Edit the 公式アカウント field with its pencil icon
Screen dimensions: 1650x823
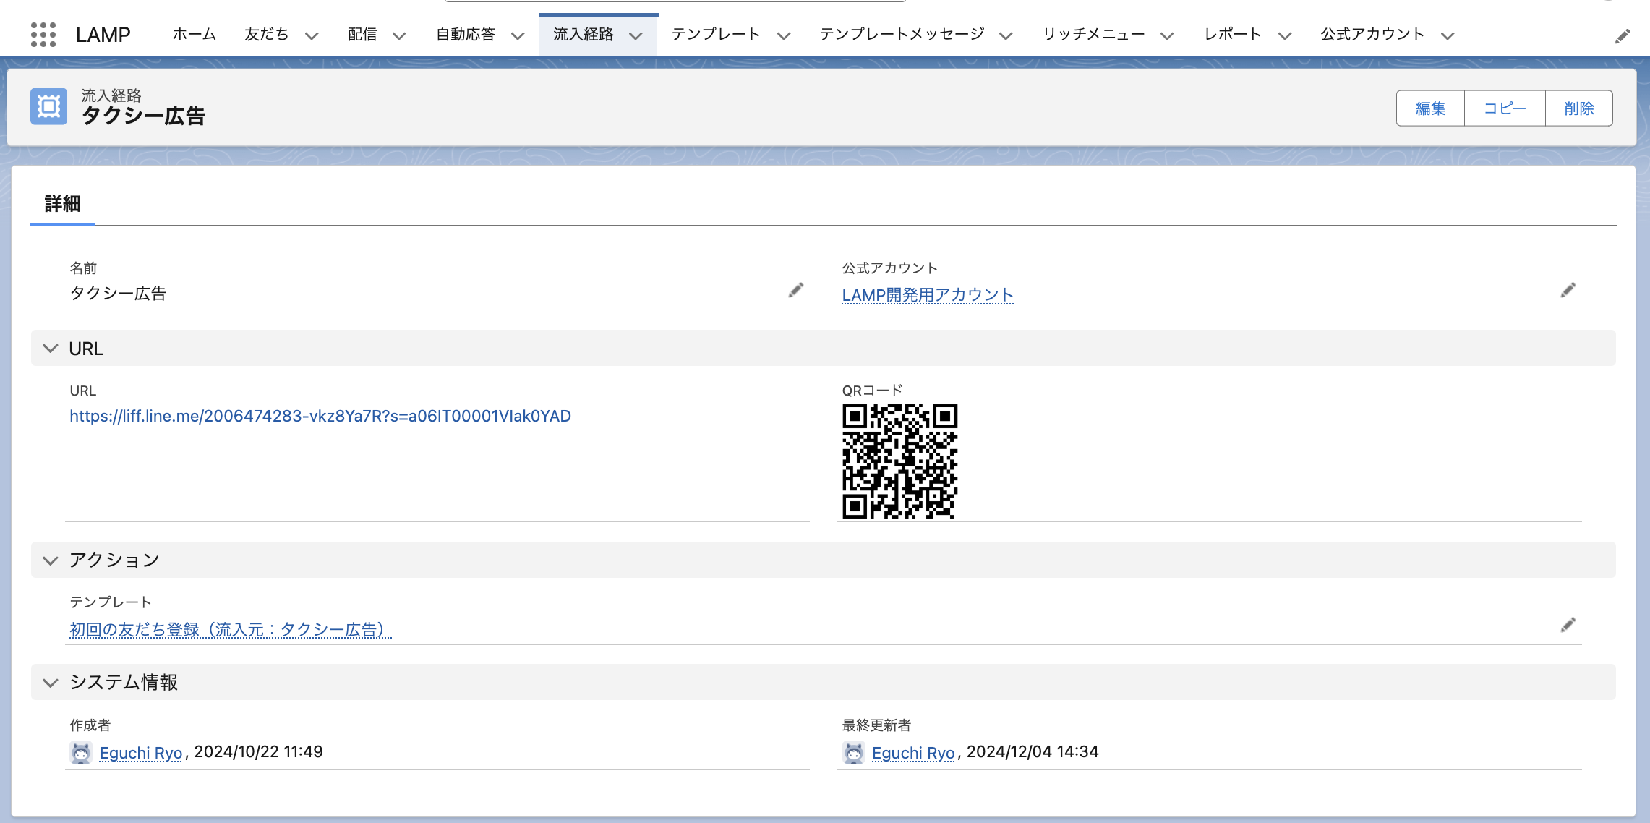pos(1568,291)
